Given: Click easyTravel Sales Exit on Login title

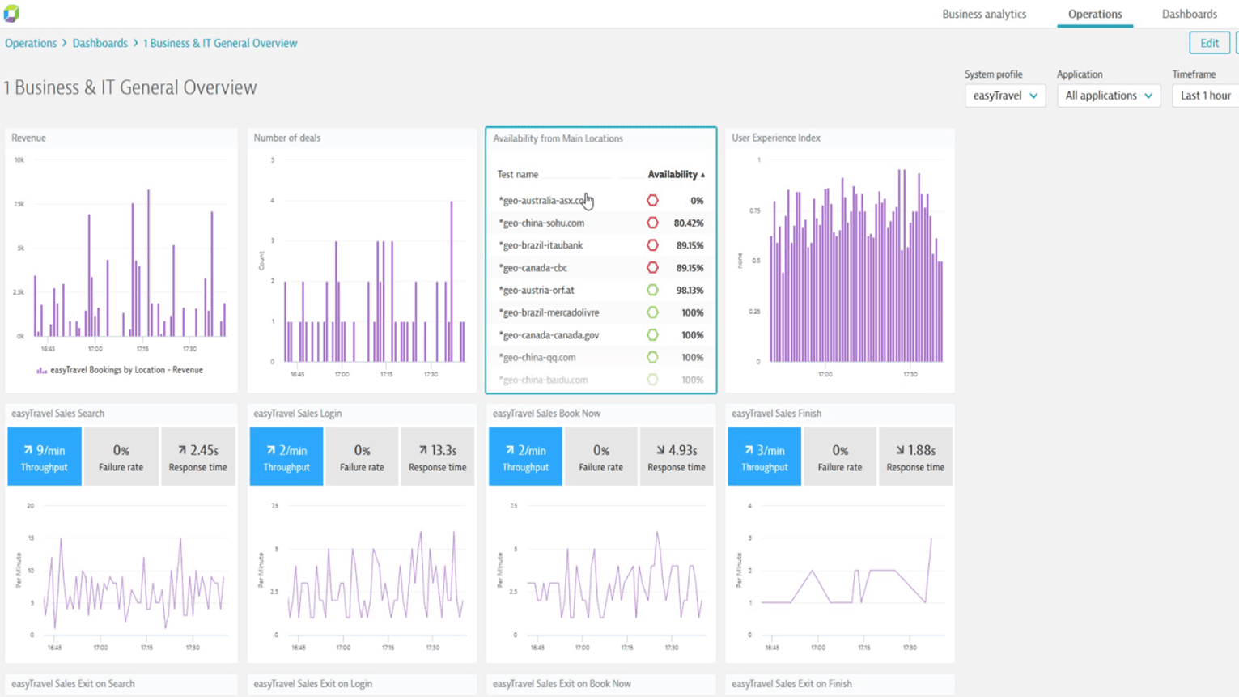Looking at the screenshot, I should pos(313,684).
